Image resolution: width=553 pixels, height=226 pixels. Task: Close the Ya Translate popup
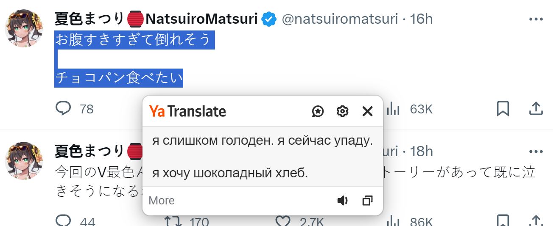pos(367,111)
